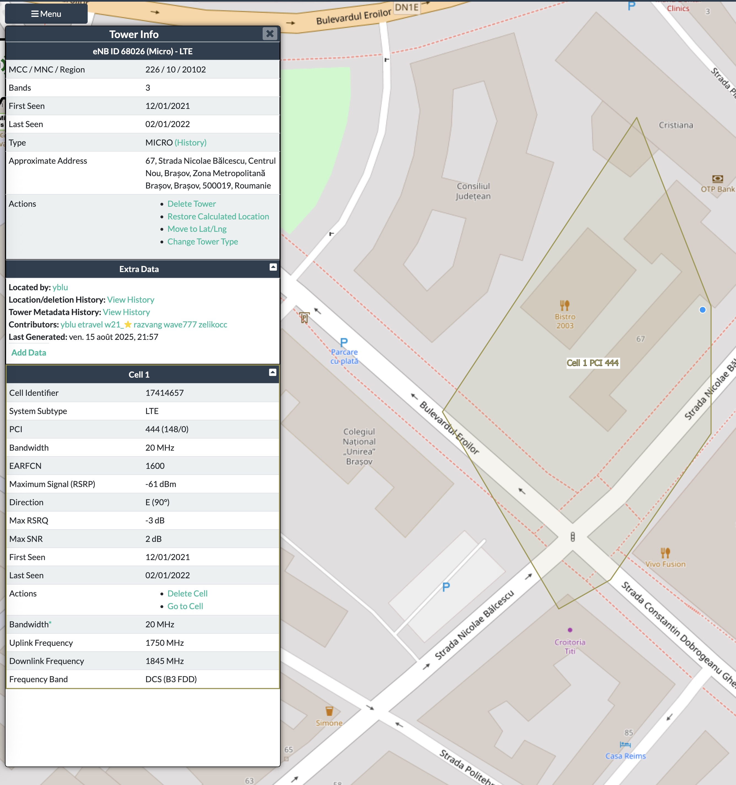Click the OTP Bank icon on map
Image resolution: width=736 pixels, height=785 pixels.
pyautogui.click(x=718, y=179)
